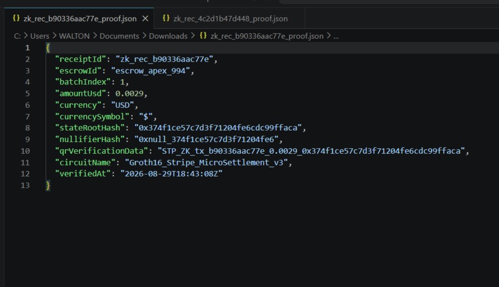Click the "stateRootHash" key
The width and height of the screenshot is (499, 287).
click(89, 128)
